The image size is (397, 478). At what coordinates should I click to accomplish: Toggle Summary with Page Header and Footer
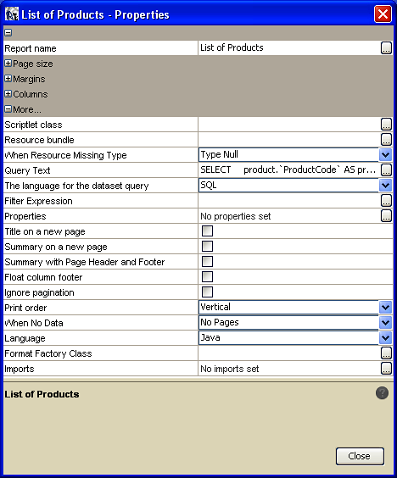coord(207,262)
